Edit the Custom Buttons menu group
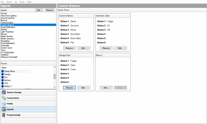Image resolution: width=207 pixels, height=124 pixels. tap(84, 48)
